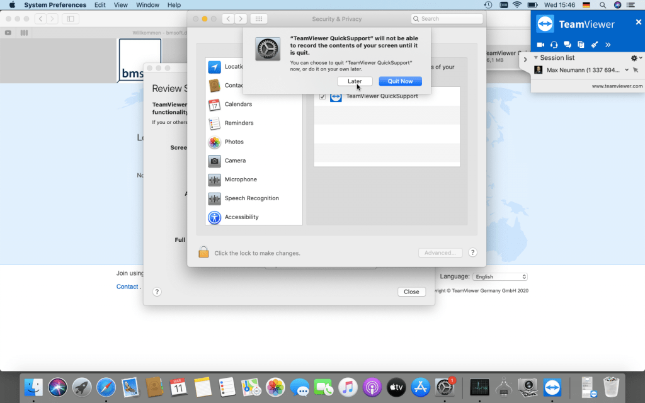Expand Max Neumann session options chevron
The width and height of the screenshot is (645, 403).
tap(627, 70)
